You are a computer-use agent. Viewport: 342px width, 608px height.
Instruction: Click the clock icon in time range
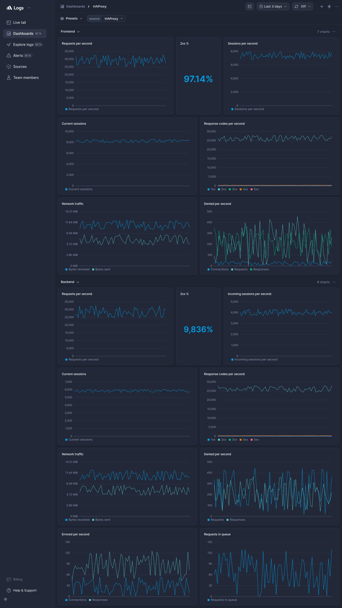point(261,6)
